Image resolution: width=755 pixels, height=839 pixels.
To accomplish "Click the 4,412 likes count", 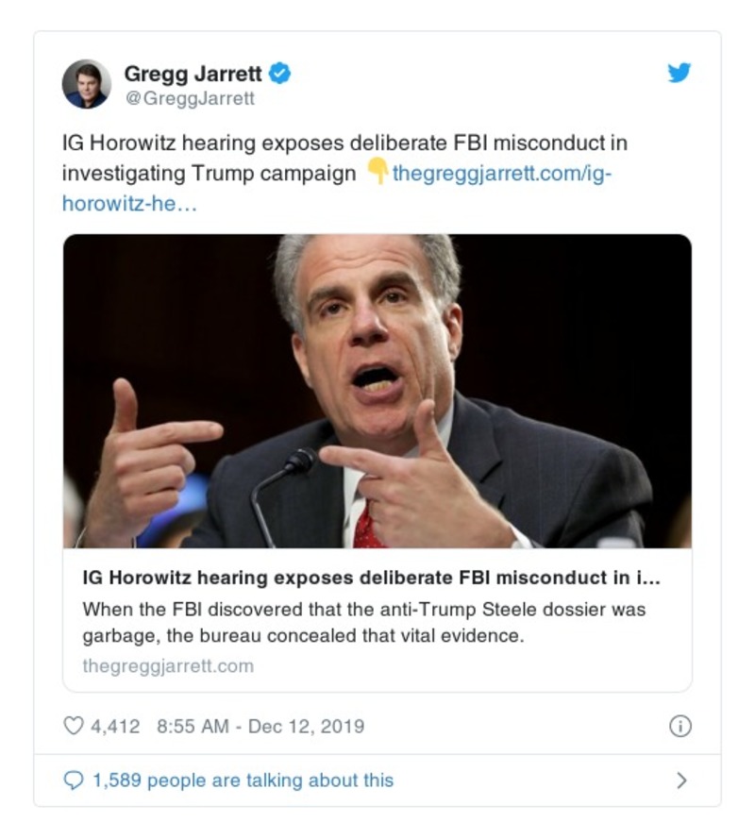I will (114, 726).
